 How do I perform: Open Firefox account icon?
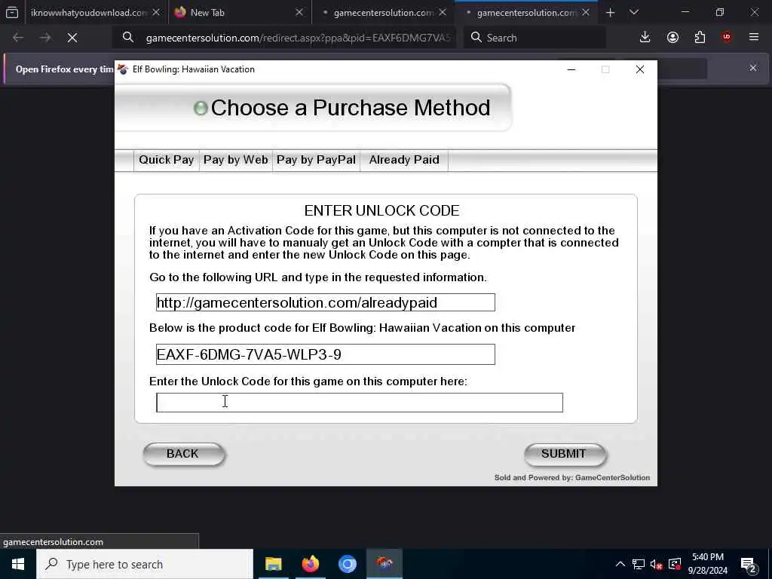672,38
